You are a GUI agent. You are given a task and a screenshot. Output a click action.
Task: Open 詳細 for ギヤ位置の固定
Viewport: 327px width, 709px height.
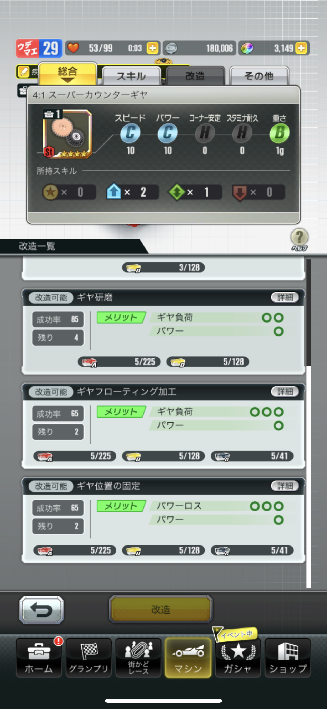point(285,486)
